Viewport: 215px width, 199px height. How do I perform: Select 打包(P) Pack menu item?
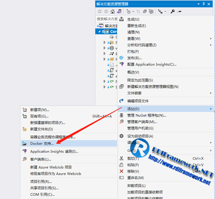click(x=165, y=51)
